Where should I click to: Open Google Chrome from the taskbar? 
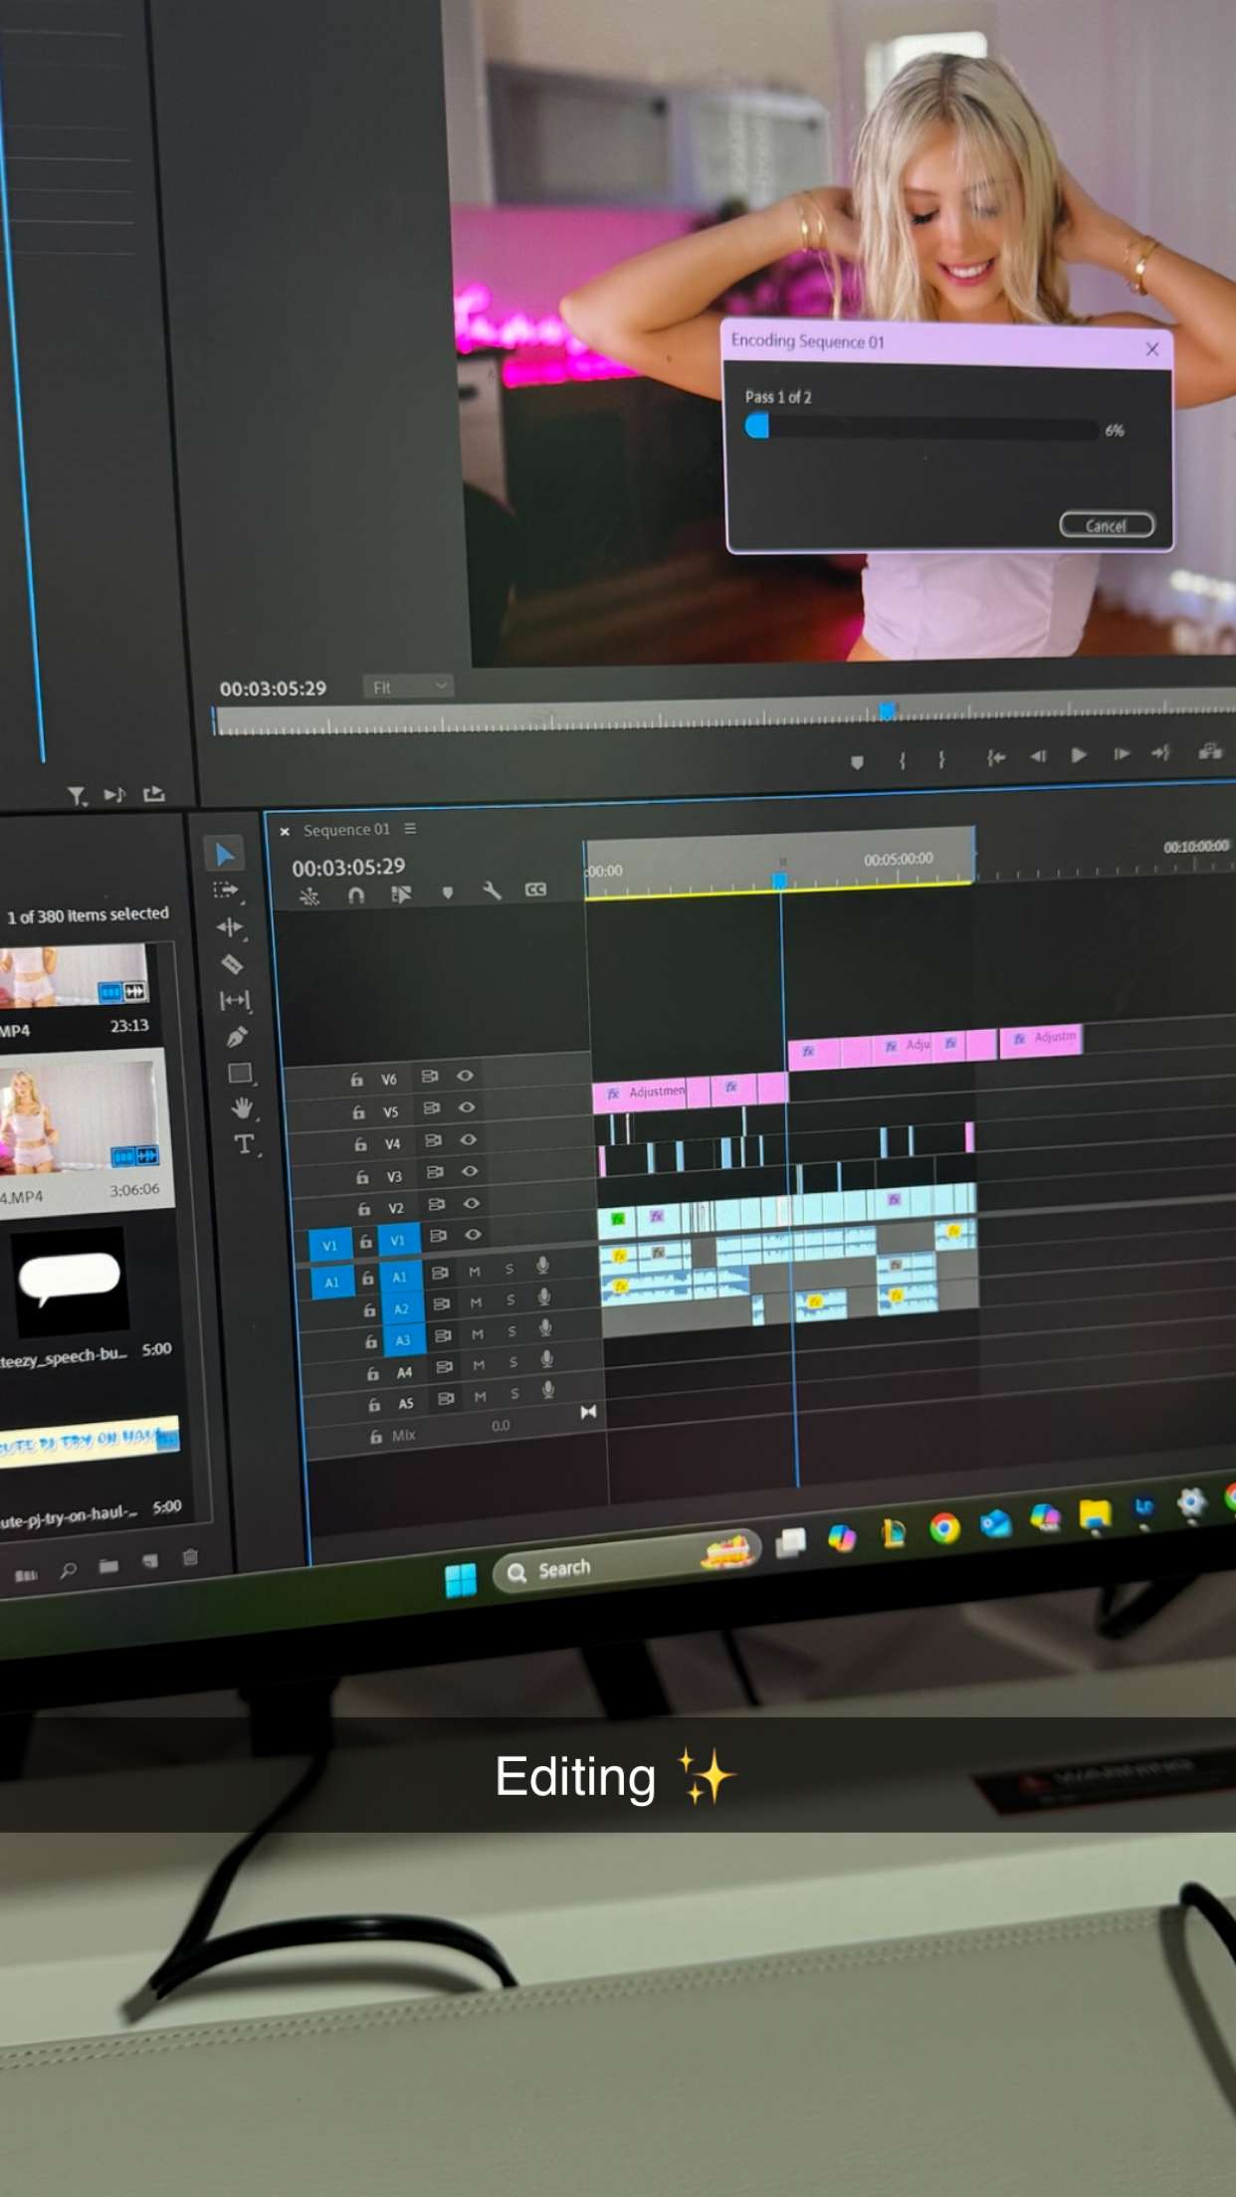943,1527
